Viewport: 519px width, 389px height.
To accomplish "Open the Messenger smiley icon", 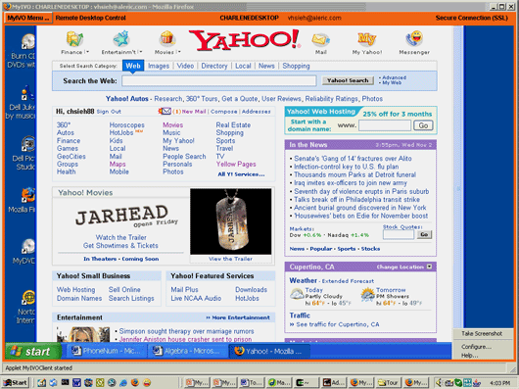I will click(x=414, y=39).
